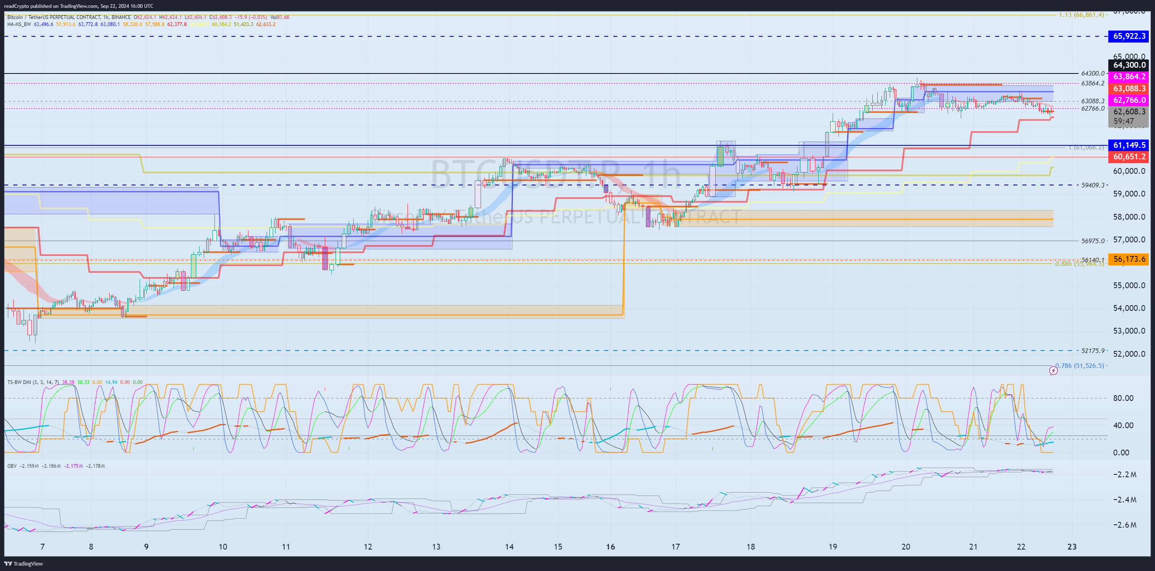Click the italic 63864.2 line label
This screenshot has width=1155, height=571.
coord(1093,83)
